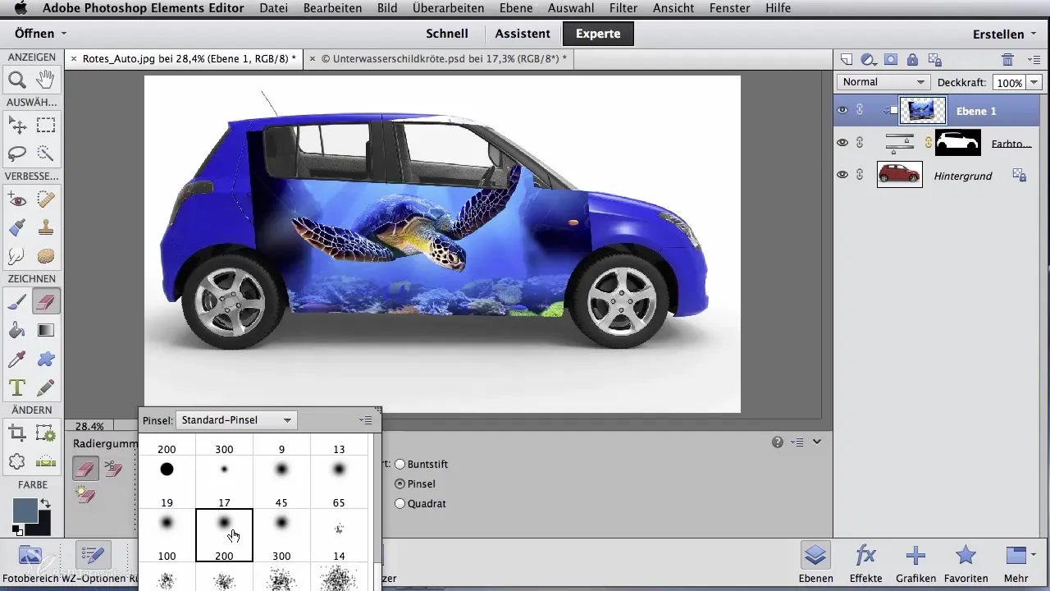Screen dimensions: 1050x591
Task: Open the Normal blend mode dropdown
Action: click(x=883, y=82)
